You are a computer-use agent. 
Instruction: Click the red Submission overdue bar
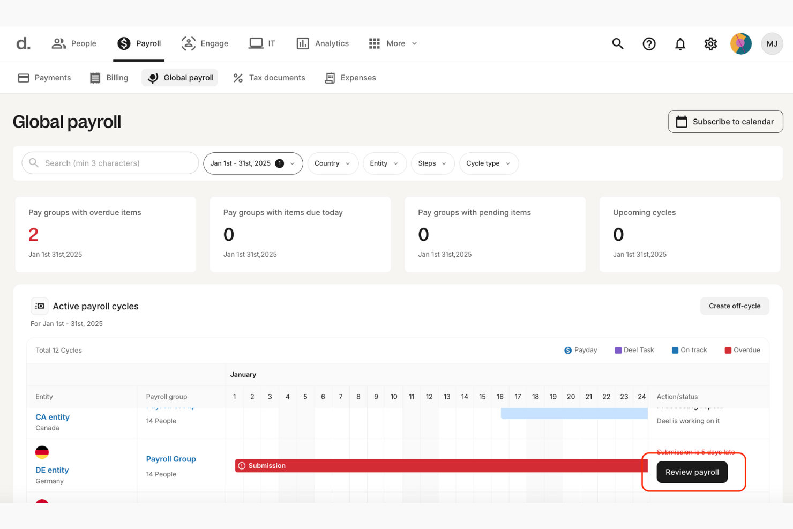click(442, 466)
